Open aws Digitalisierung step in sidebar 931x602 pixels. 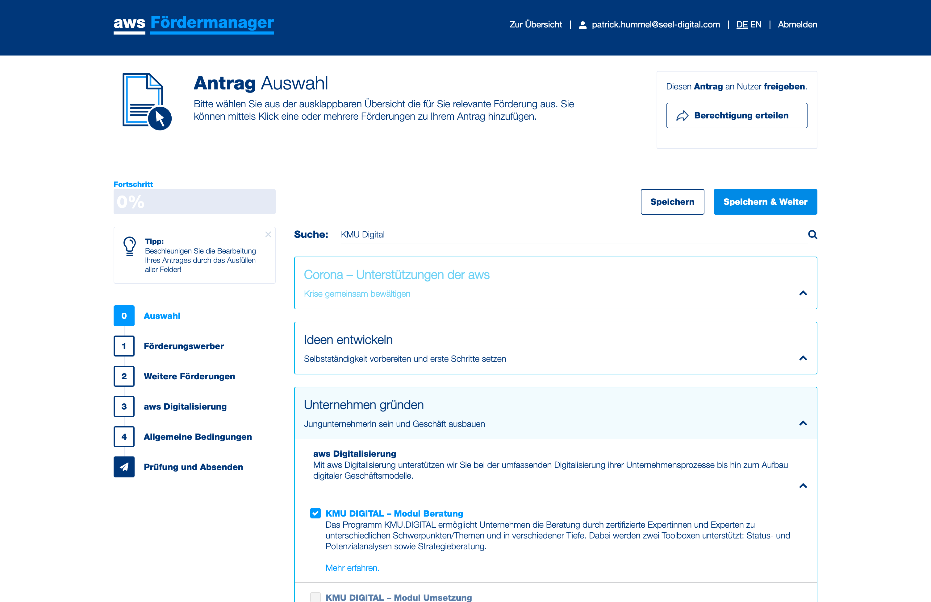point(185,406)
